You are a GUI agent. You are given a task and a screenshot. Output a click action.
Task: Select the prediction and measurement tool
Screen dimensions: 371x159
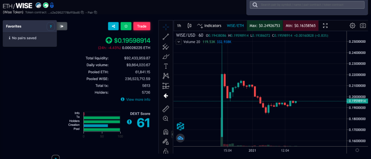tap(166, 86)
